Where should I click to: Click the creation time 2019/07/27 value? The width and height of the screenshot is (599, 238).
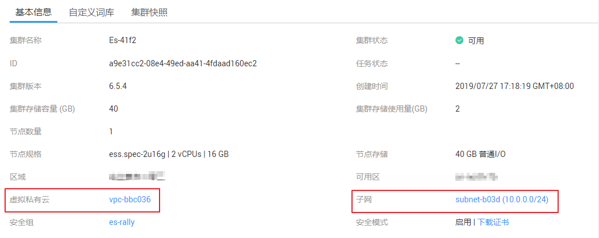pos(514,86)
